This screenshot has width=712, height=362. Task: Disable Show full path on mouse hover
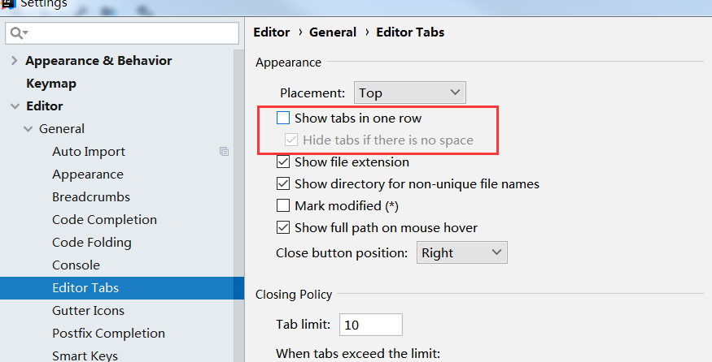[283, 227]
